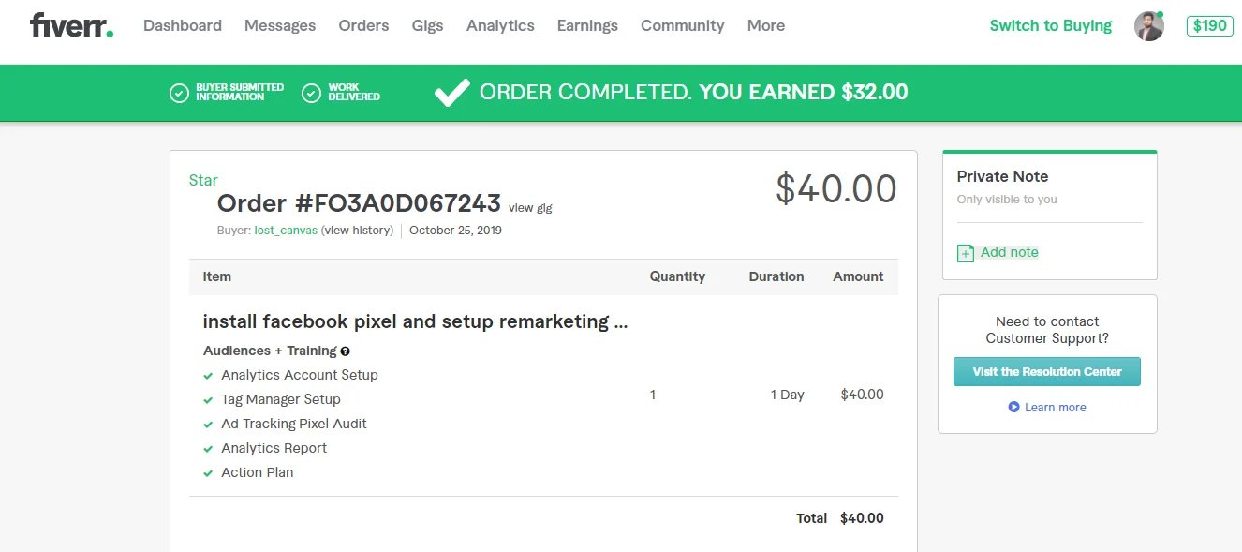The width and height of the screenshot is (1242, 552).
Task: Click the Learn more play icon
Action: pyautogui.click(x=1013, y=407)
